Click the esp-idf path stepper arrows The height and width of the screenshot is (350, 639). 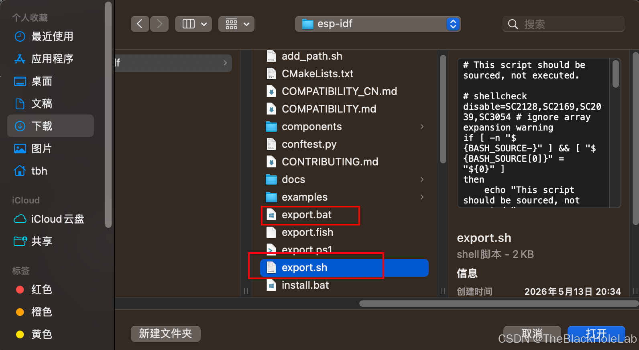click(453, 24)
